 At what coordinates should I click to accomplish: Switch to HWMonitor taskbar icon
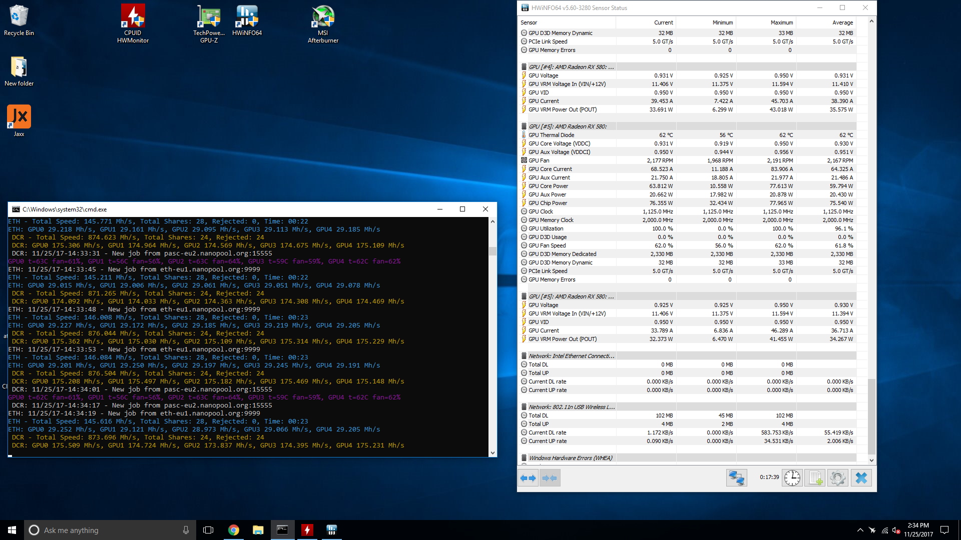(307, 530)
